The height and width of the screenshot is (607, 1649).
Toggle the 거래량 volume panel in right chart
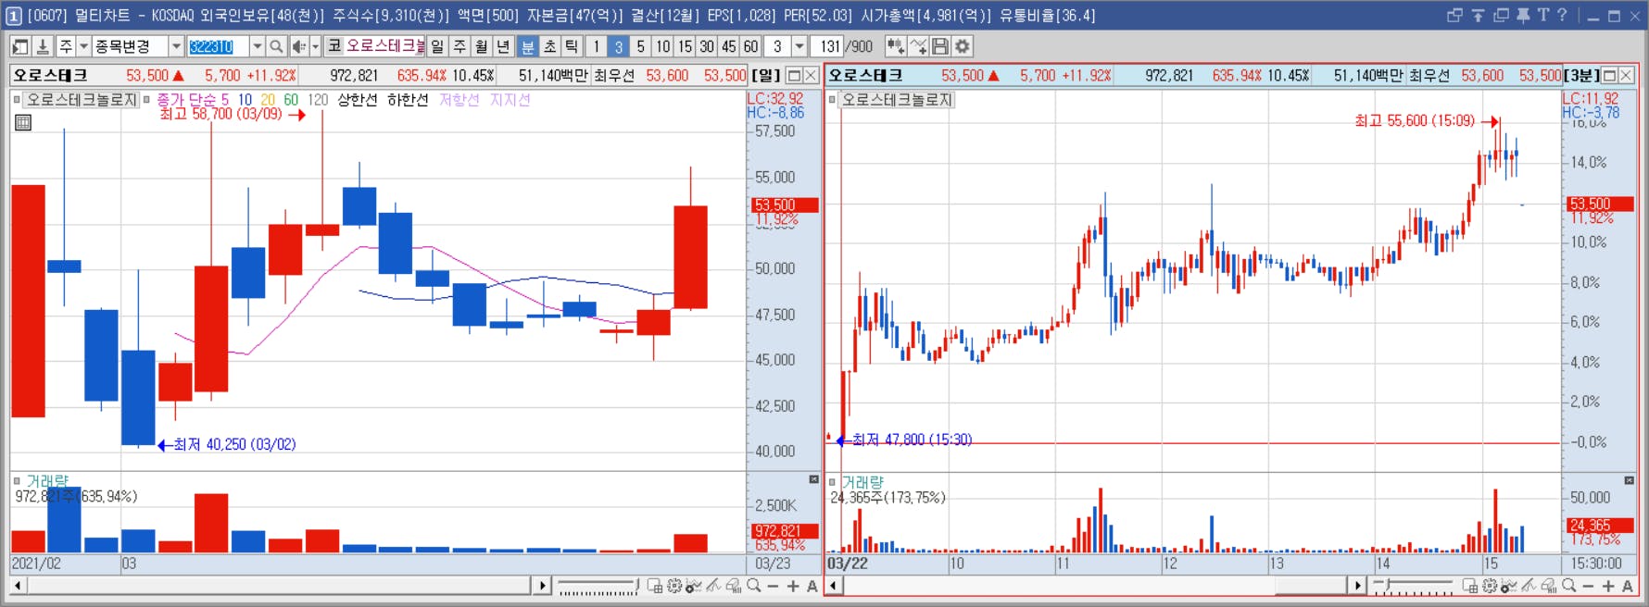[862, 482]
